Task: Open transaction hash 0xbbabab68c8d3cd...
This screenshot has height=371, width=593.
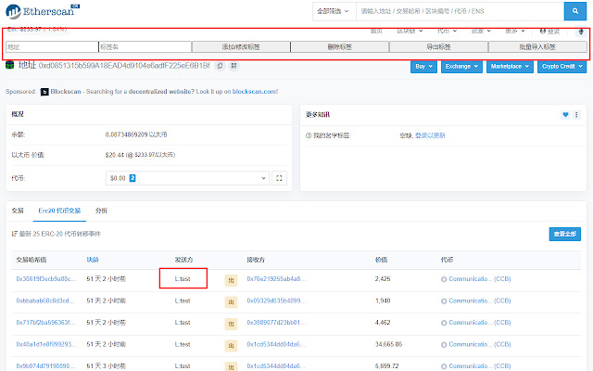Action: [45, 301]
